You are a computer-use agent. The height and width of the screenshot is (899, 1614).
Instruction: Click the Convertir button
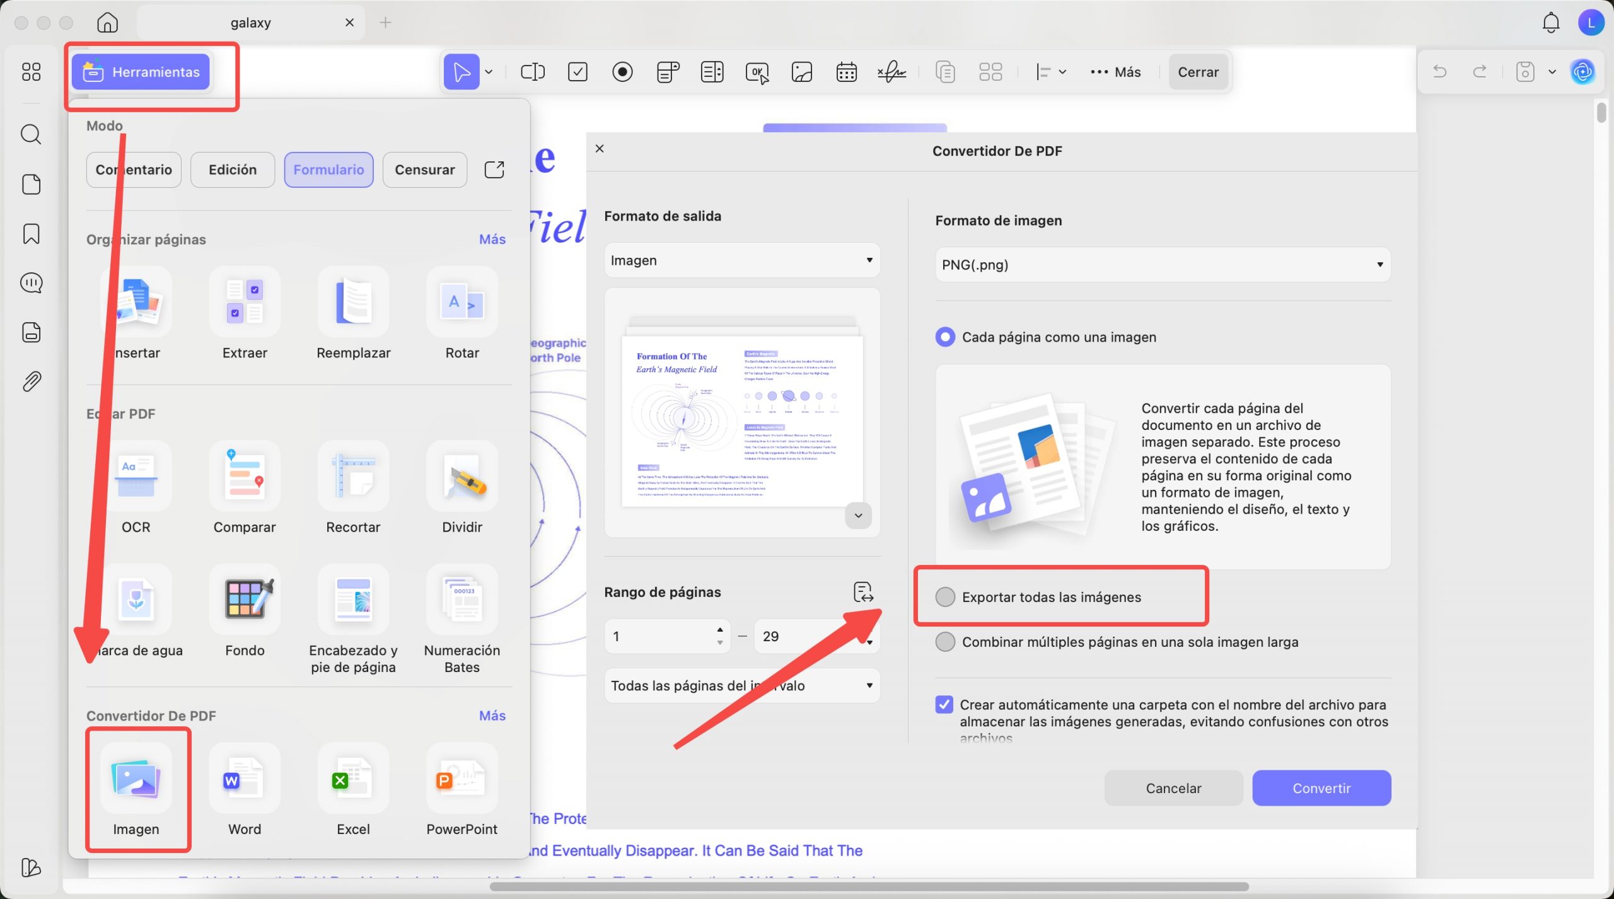tap(1321, 787)
